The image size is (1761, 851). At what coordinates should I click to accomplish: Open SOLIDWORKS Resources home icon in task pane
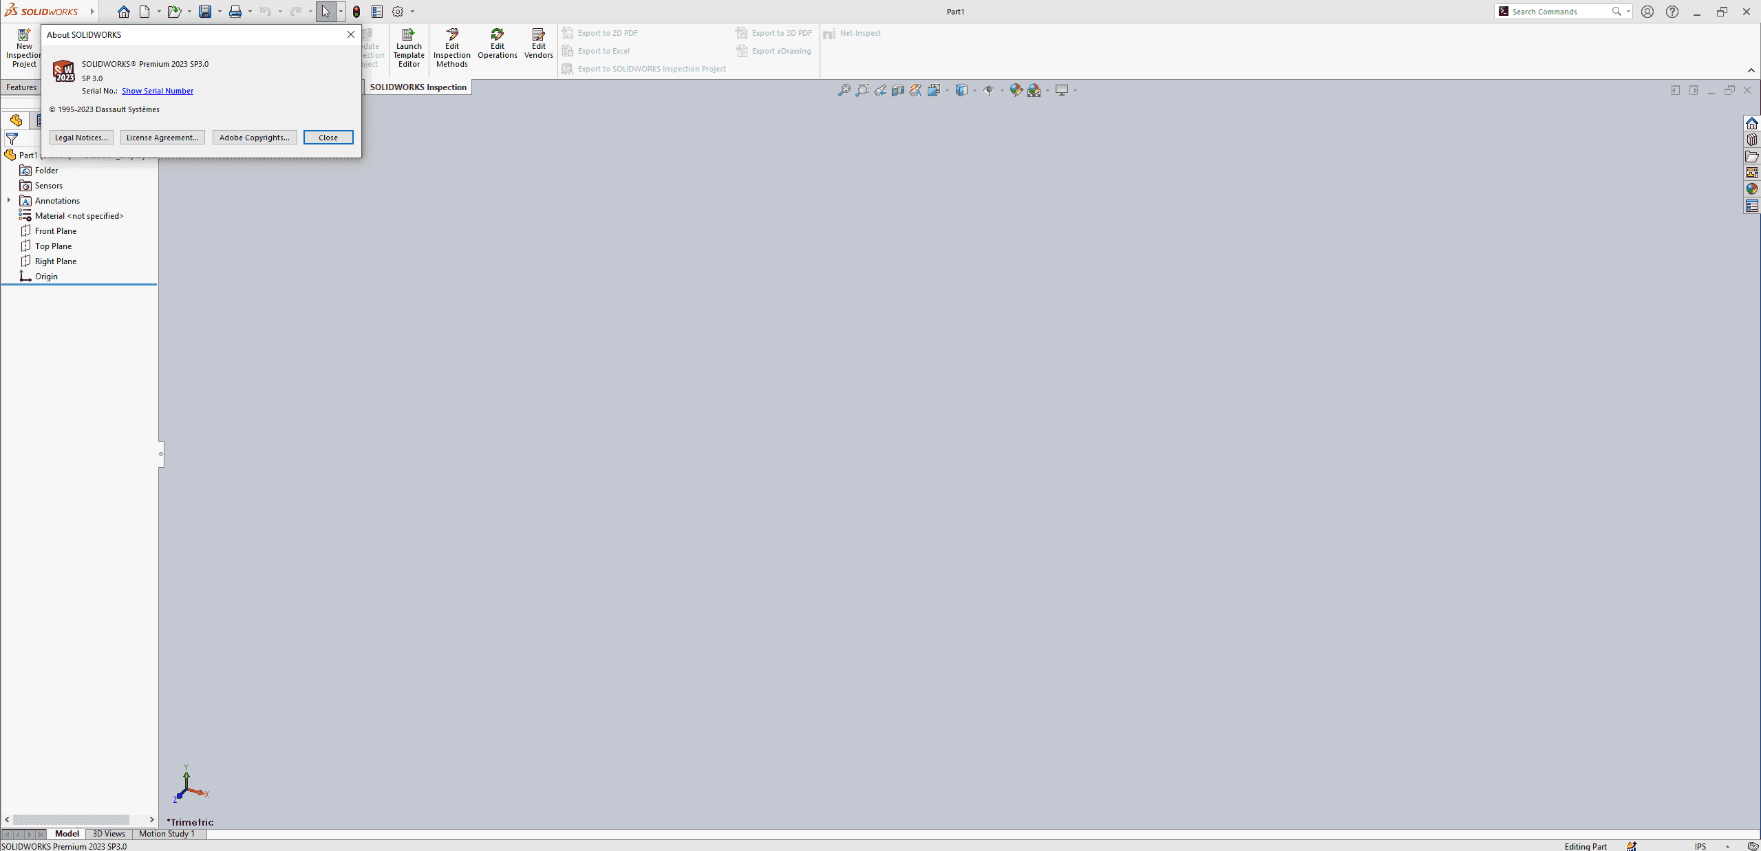[1752, 123]
